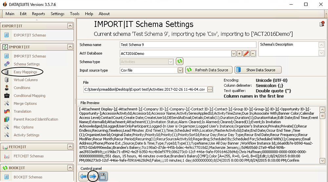Screen dimensions: 328x182
Task: Click the FETCH|IT Schemas mail icon
Action: click(x=7, y=156)
